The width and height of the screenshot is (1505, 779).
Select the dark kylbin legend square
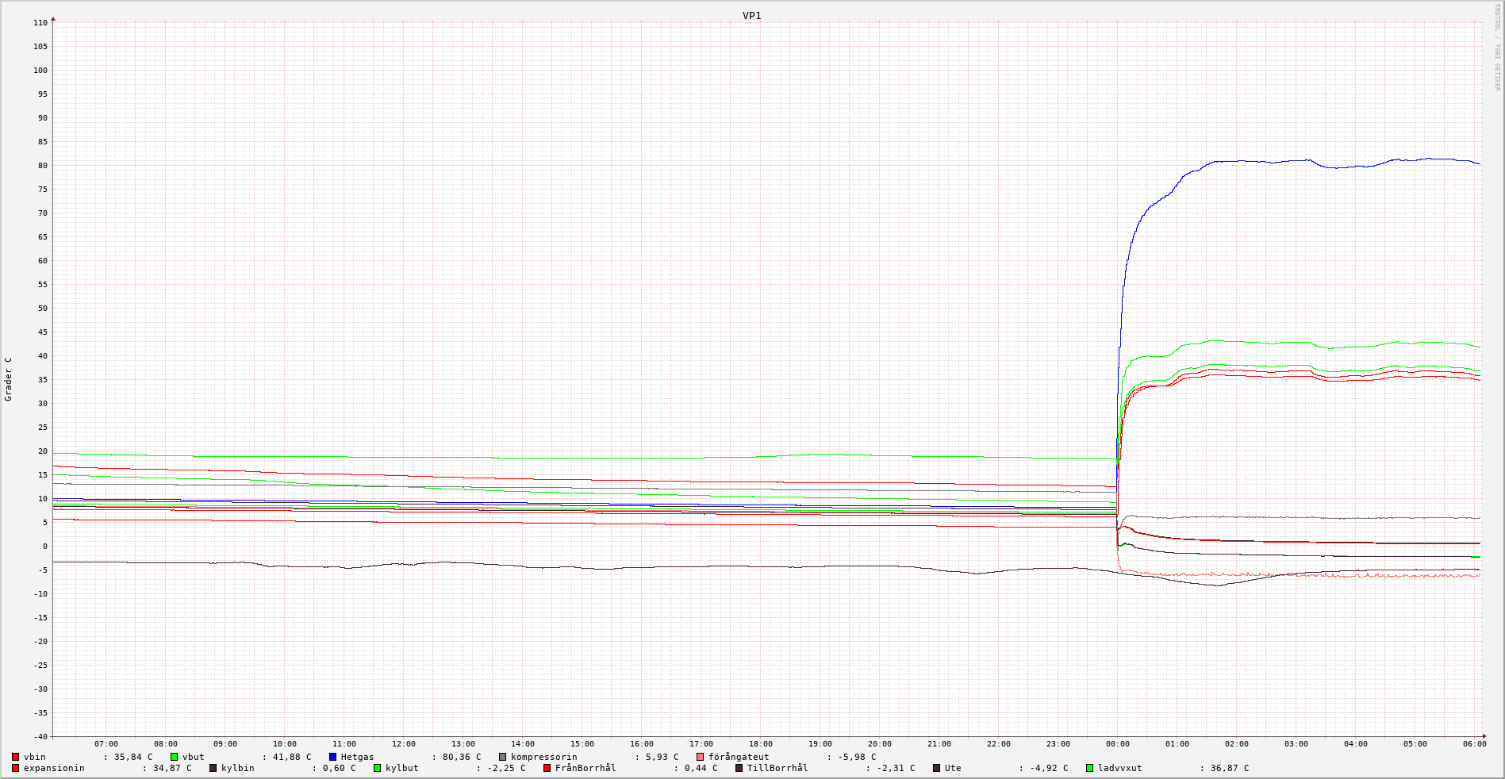tap(213, 768)
